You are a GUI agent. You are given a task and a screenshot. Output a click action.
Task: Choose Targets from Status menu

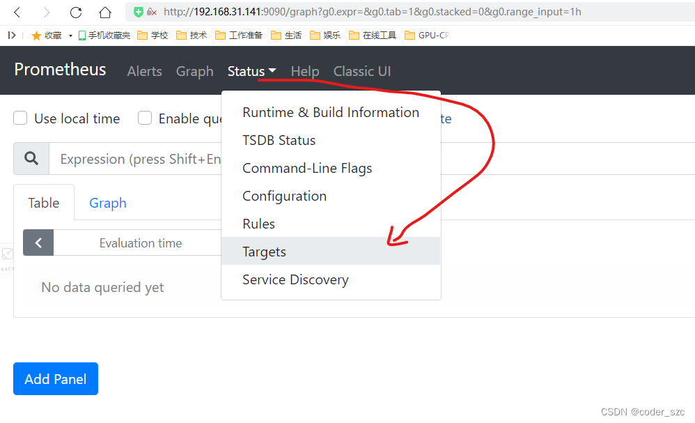[331, 252]
